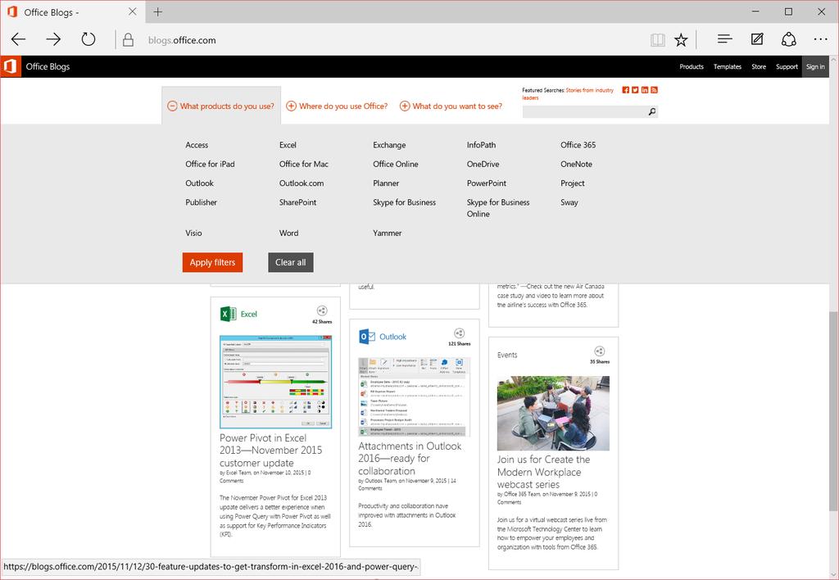Expand What do you want to see filter
The image size is (839, 580).
point(451,106)
